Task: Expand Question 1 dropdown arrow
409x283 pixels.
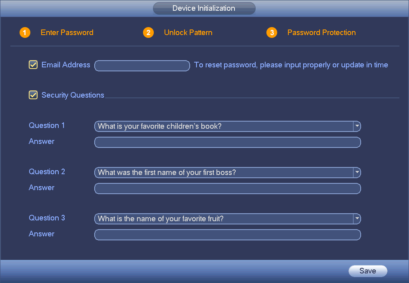Action: tap(357, 126)
